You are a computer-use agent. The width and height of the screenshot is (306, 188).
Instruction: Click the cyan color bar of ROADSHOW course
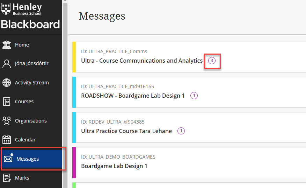click(74, 92)
